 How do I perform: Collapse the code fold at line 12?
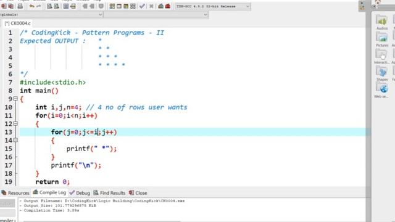point(15,123)
